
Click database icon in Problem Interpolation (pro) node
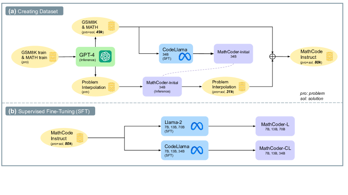click(x=112, y=87)
